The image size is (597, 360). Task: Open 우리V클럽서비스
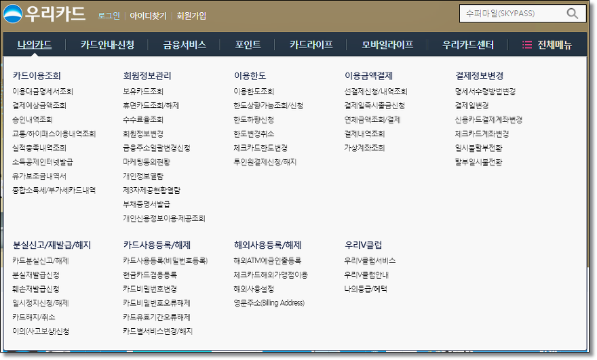[370, 260]
